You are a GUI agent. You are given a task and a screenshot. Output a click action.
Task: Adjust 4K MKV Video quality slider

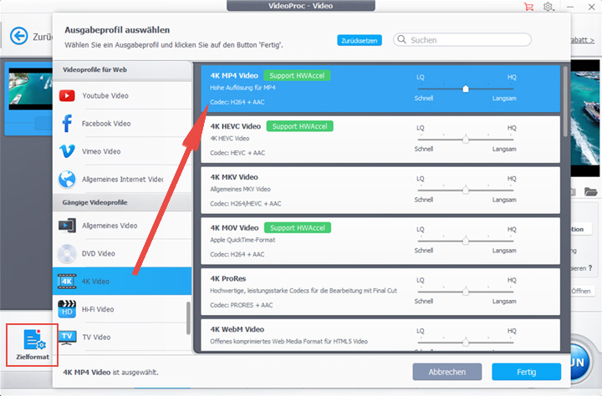[x=466, y=190]
